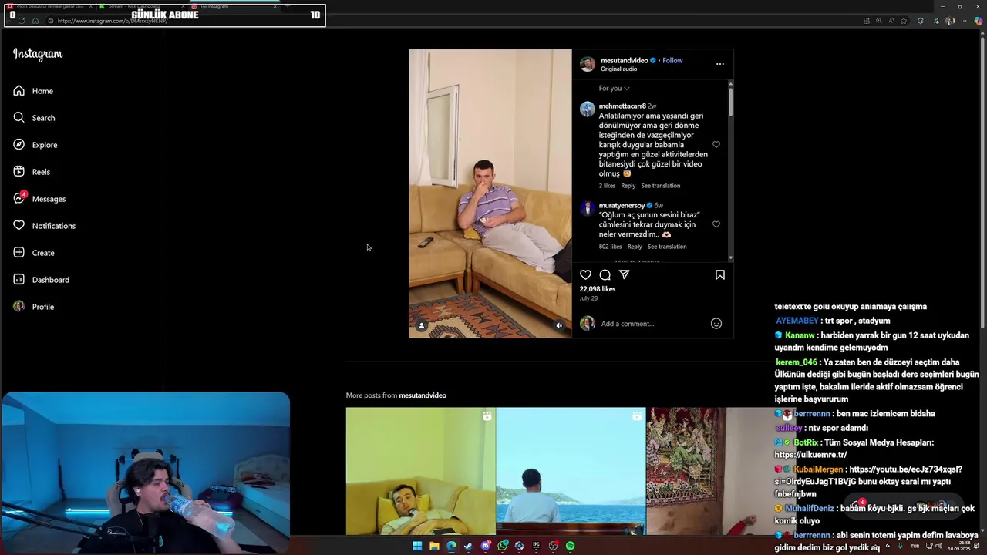The width and height of the screenshot is (987, 555).
Task: Save the post with bookmark icon
Action: [719, 275]
